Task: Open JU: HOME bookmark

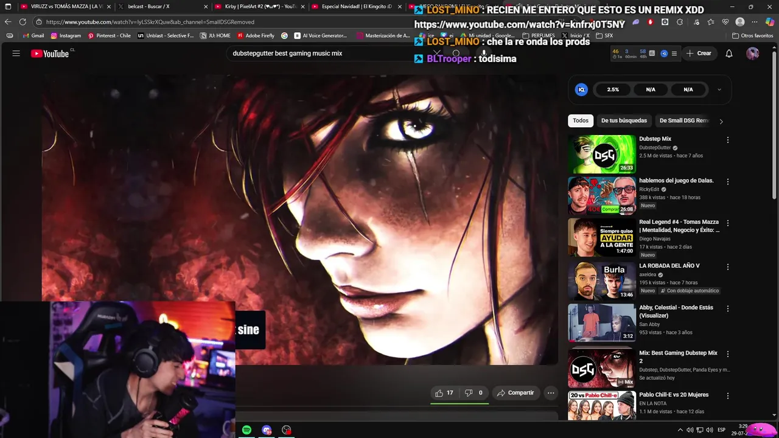Action: (x=215, y=36)
